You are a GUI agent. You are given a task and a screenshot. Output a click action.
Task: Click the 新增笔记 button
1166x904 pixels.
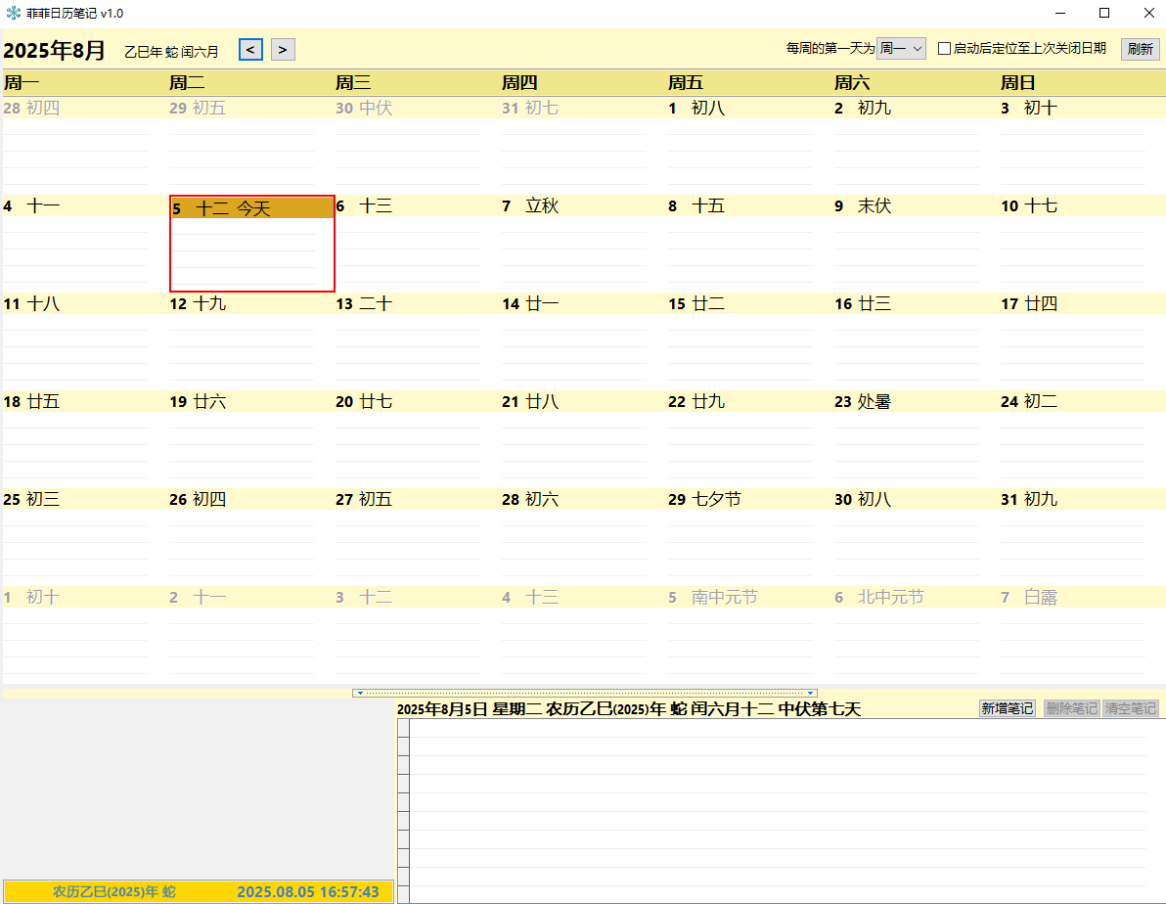tap(1007, 708)
